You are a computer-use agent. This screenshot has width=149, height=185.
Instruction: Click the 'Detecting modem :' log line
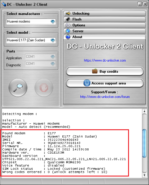click(19, 114)
